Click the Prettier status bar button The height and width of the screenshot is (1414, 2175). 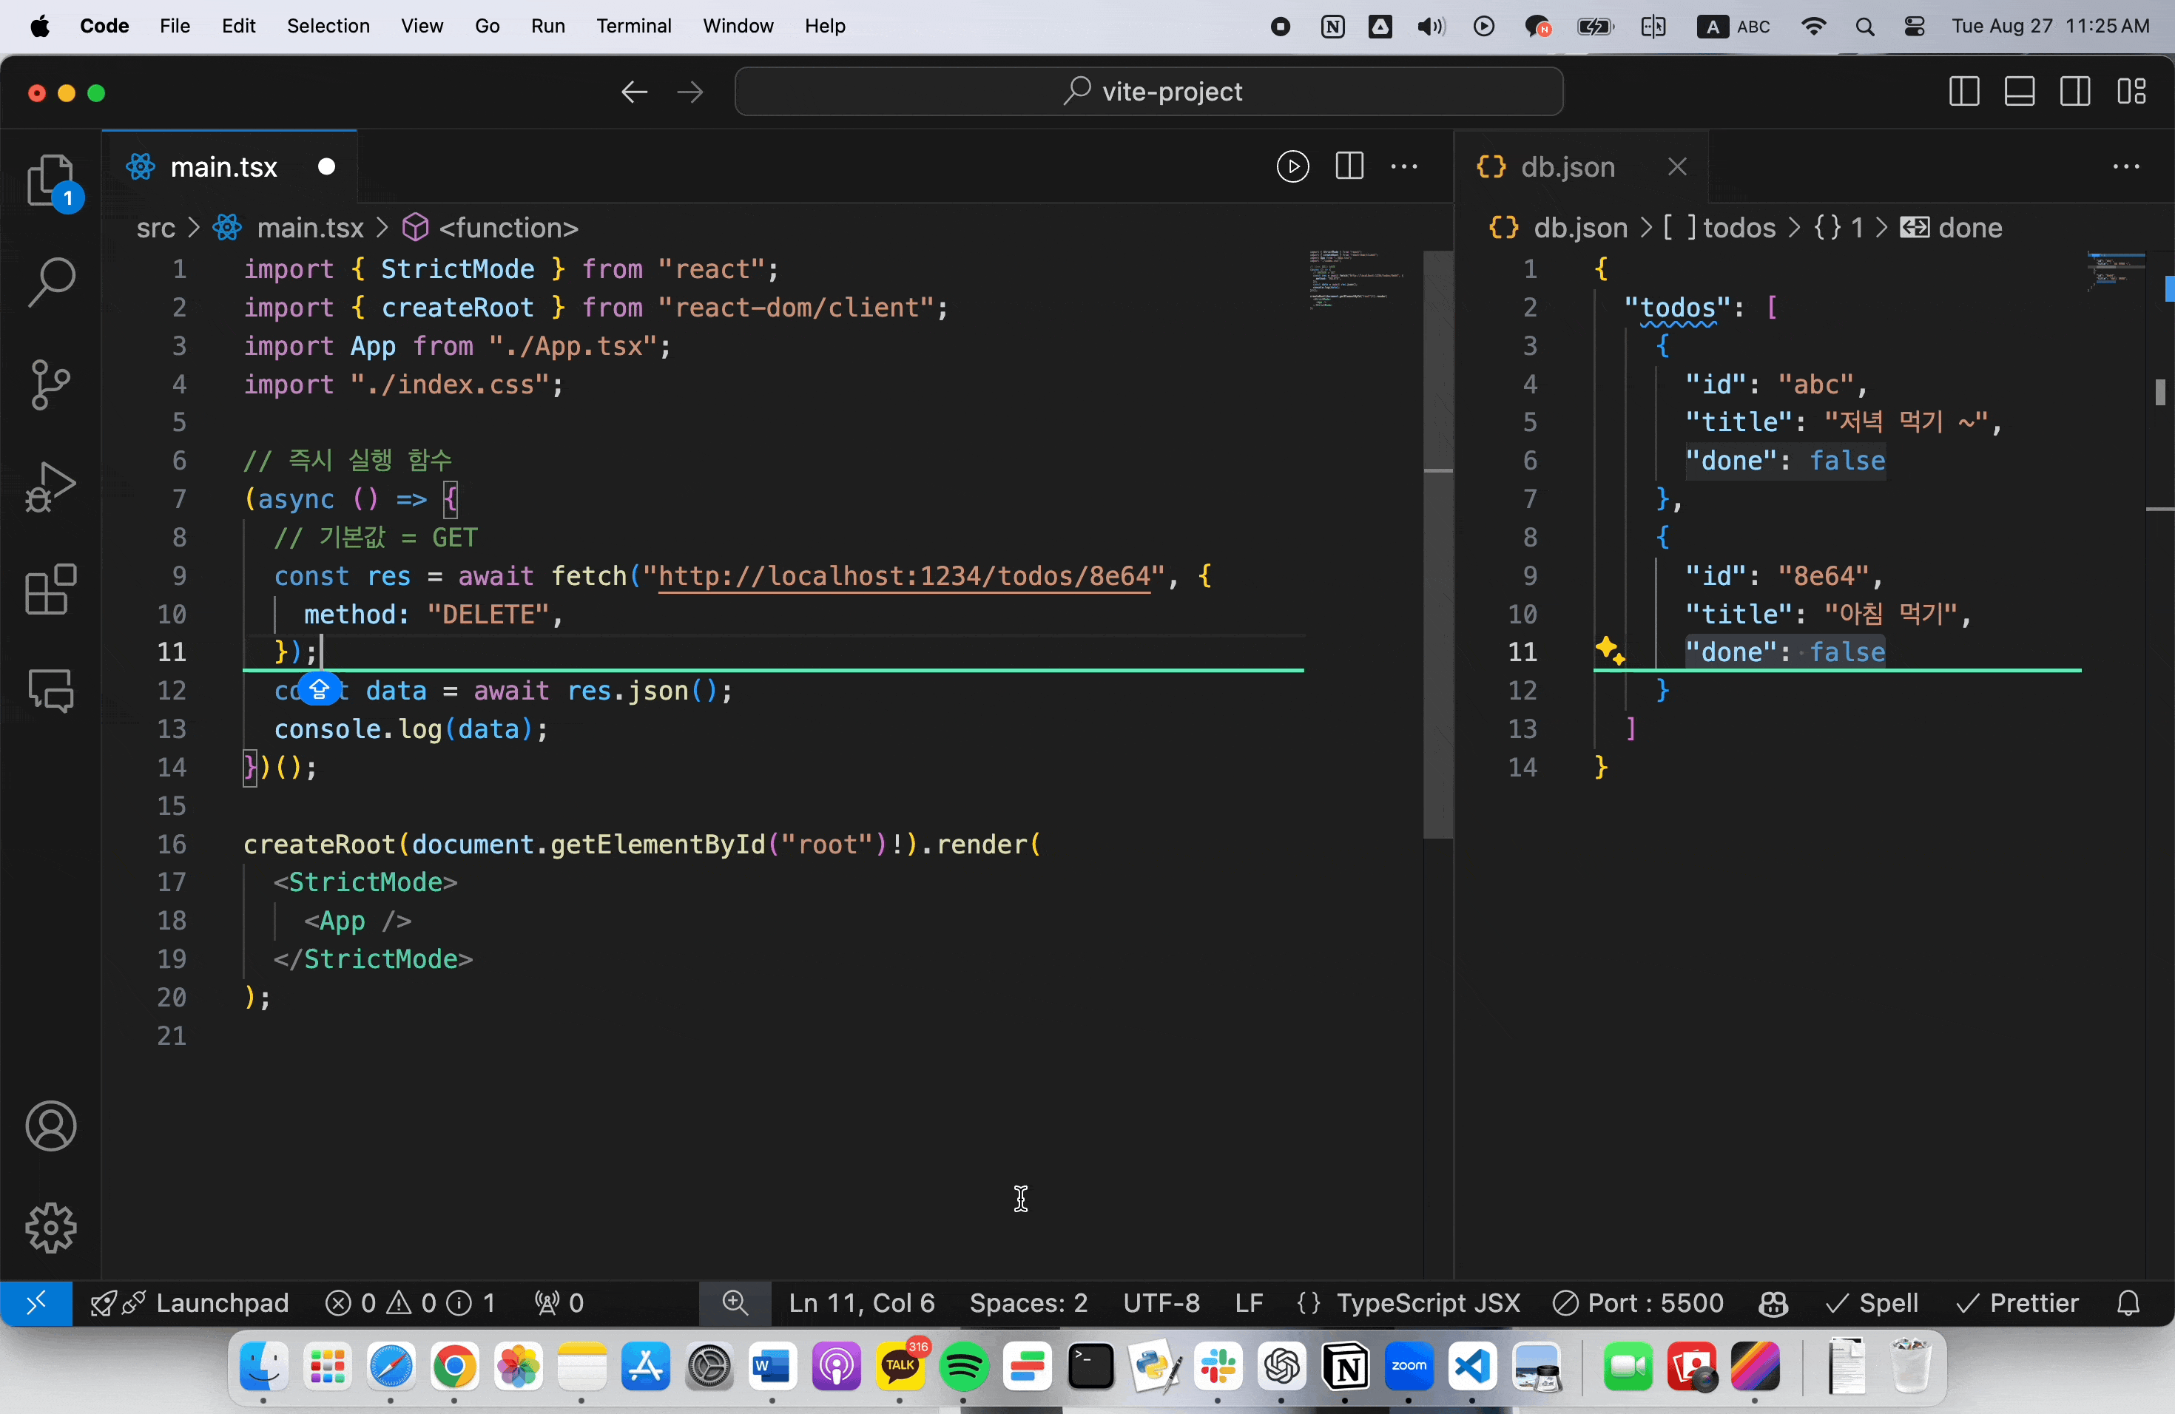(x=2019, y=1304)
